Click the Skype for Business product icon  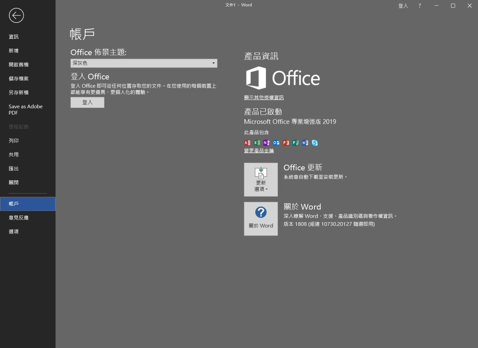click(x=315, y=143)
